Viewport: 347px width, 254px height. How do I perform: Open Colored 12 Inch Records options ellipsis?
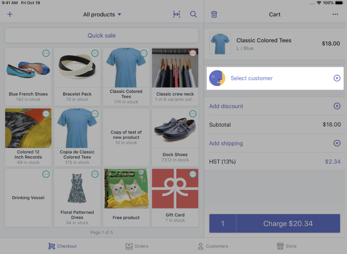coord(46,114)
